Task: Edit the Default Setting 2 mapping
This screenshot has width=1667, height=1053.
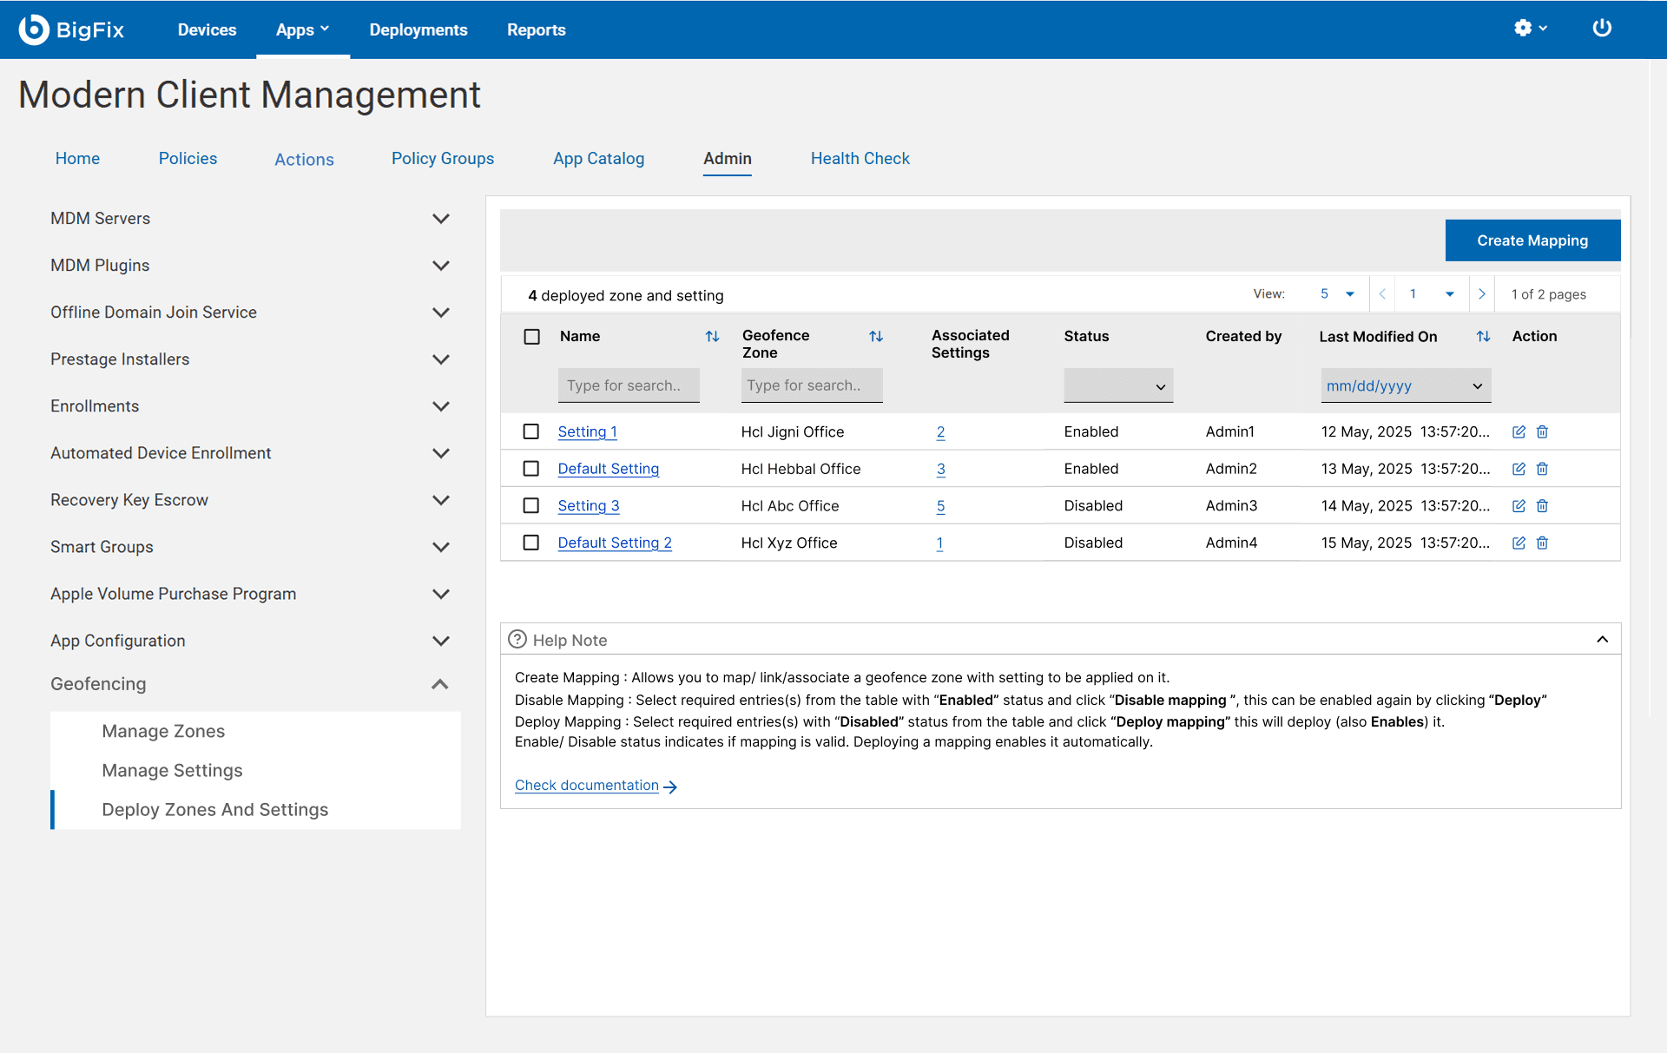Action: click(x=1519, y=543)
